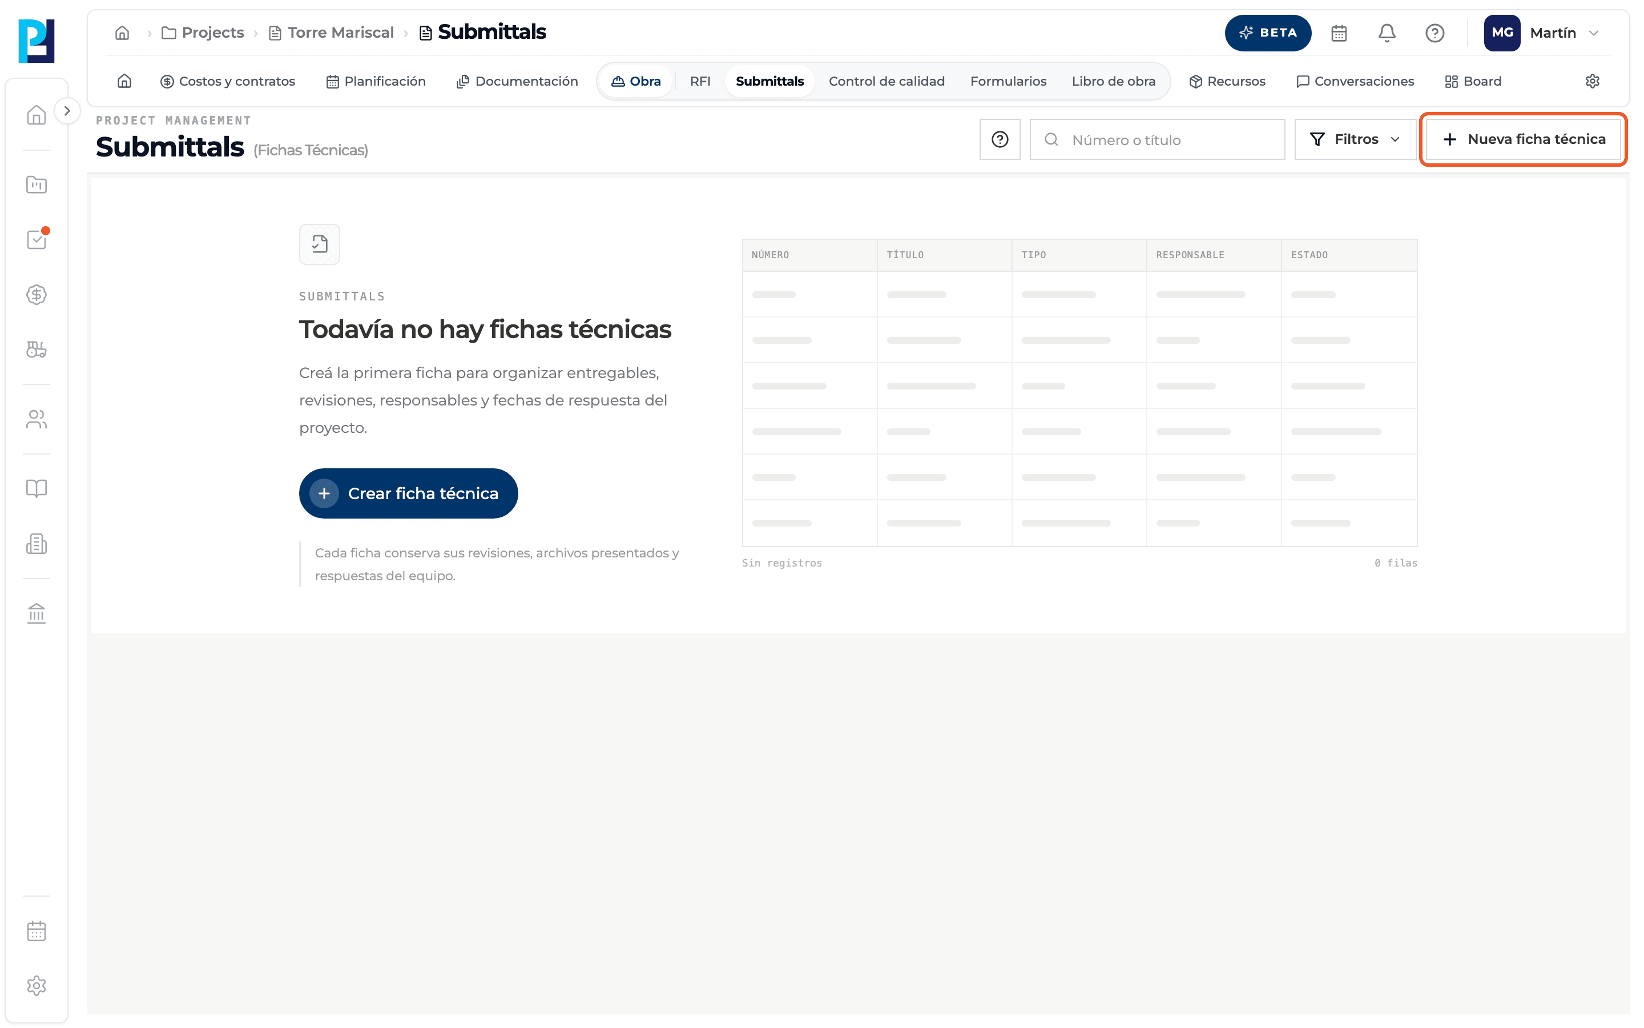Open the Costos y contratos tab
Image resolution: width=1644 pixels, height=1028 pixels.
click(x=228, y=81)
